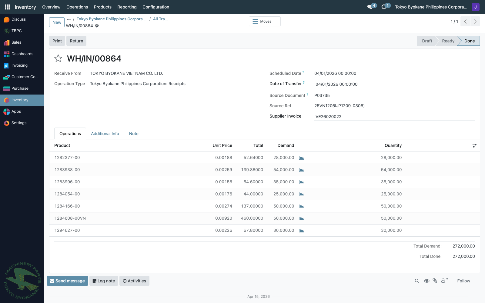This screenshot has width=485, height=303.
Task: Open Activities in the chatter
Action: (134, 281)
